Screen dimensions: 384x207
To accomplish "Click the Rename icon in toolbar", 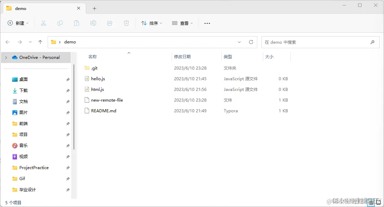I will pos(93,23).
